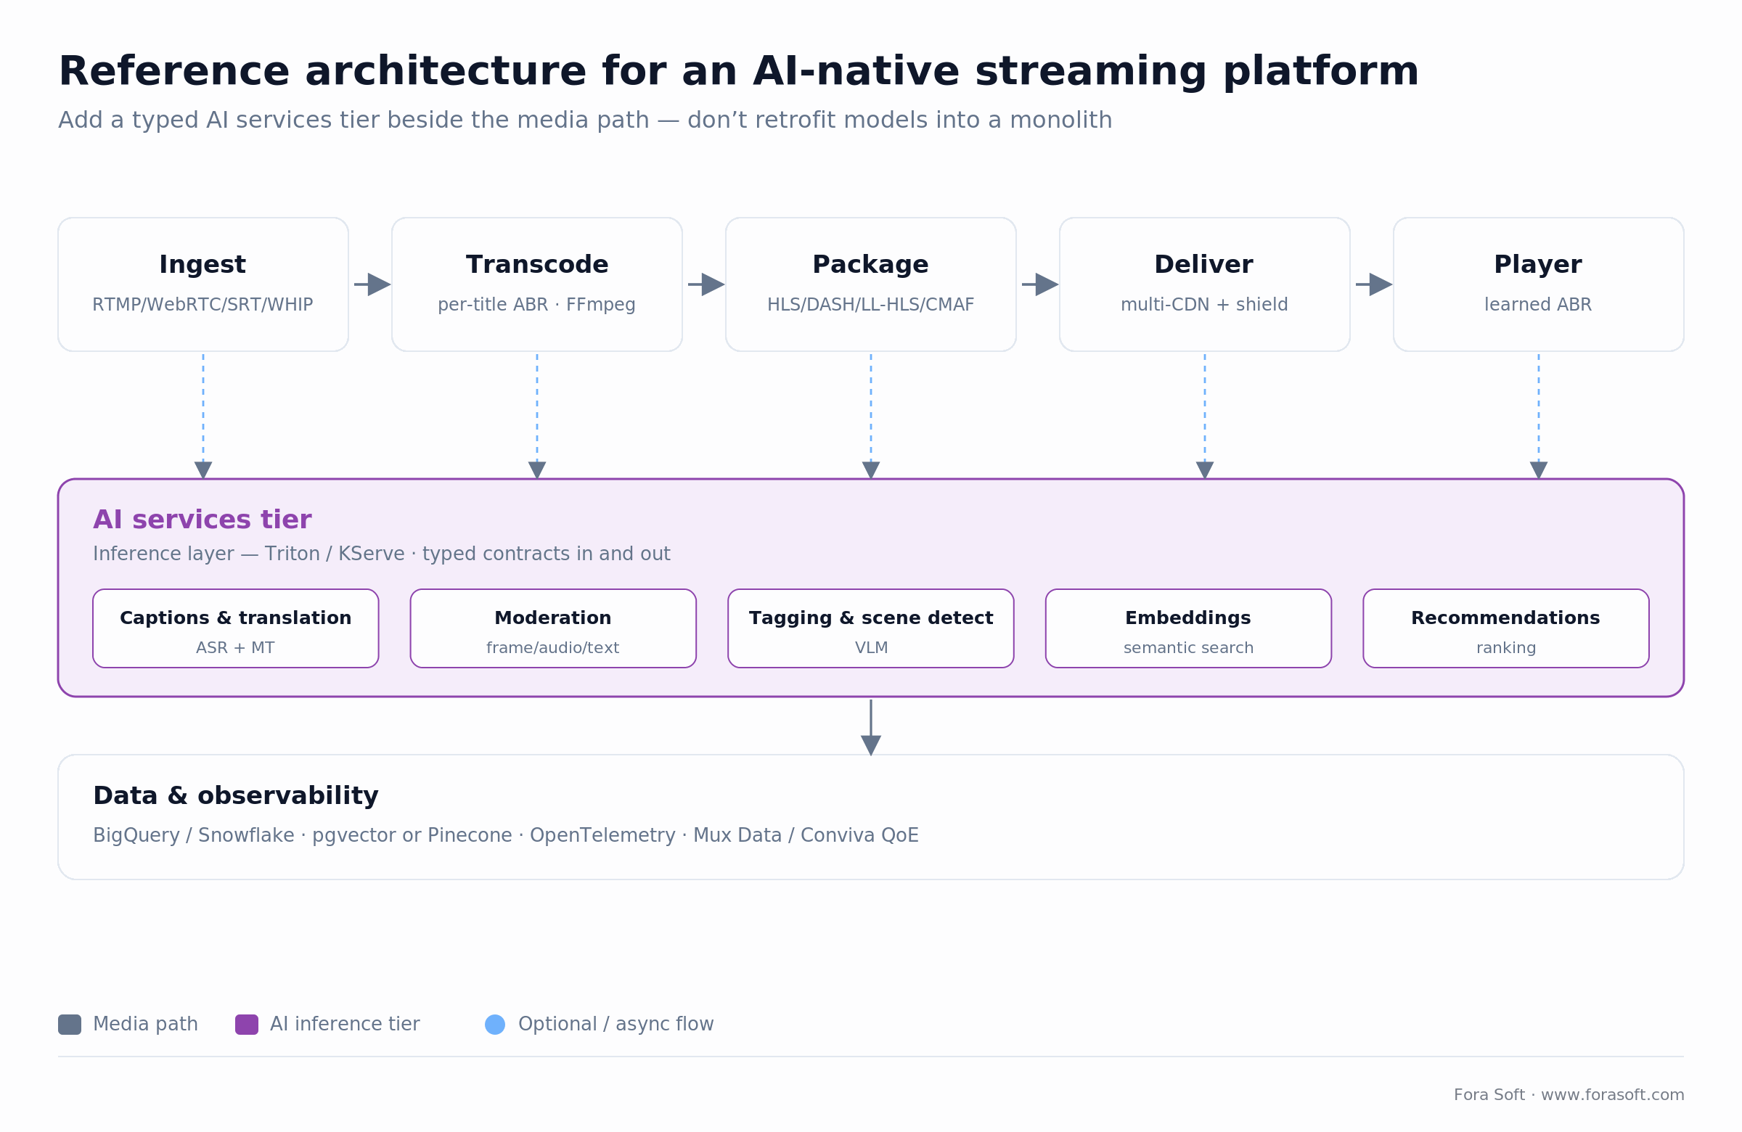Click the 'per-title ABR · FFmpeg' text
The height and width of the screenshot is (1132, 1742).
click(536, 304)
